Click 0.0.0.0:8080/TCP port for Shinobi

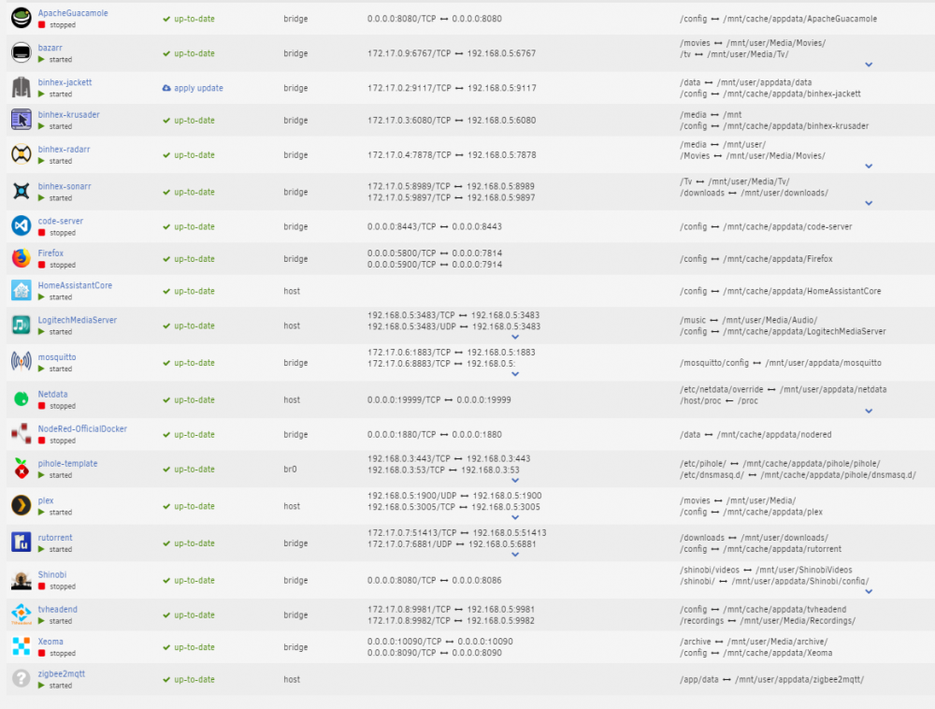401,580
